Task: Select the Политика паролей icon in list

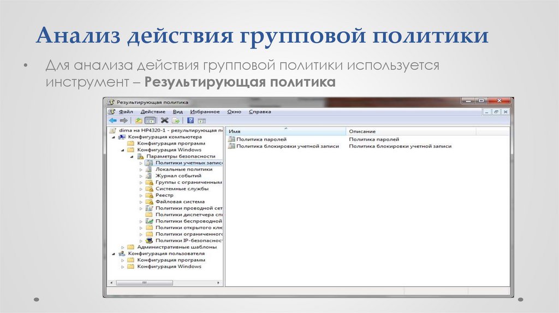Action: click(231, 139)
